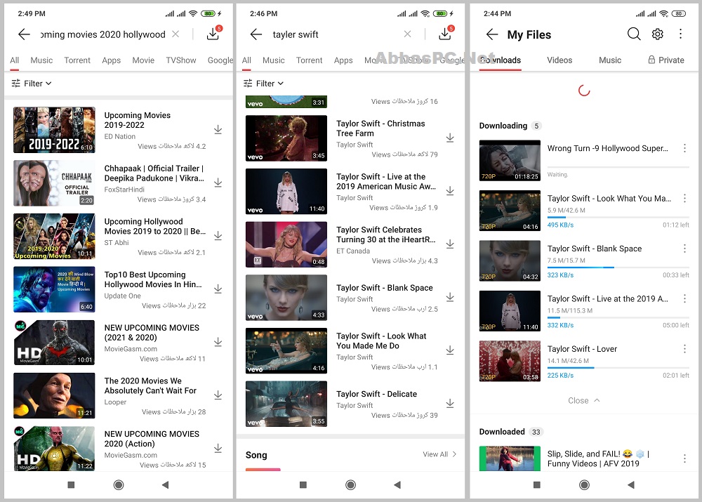Download Taylor Swift - Christmas Tree Farm

(x=450, y=138)
